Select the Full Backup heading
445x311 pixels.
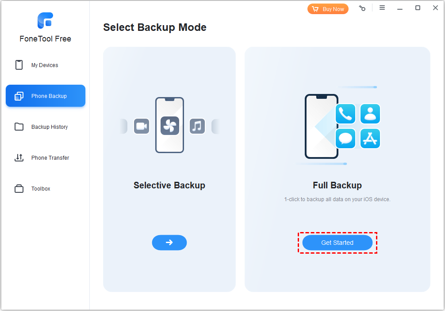coord(337,185)
